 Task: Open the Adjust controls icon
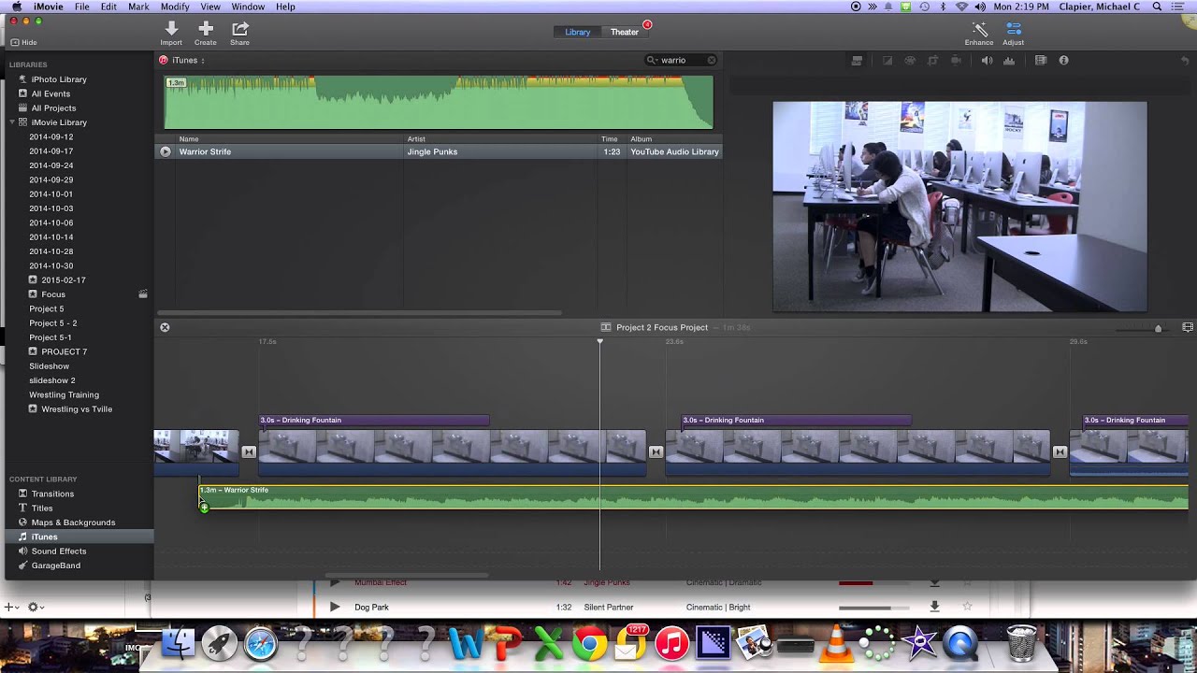coord(1014,29)
